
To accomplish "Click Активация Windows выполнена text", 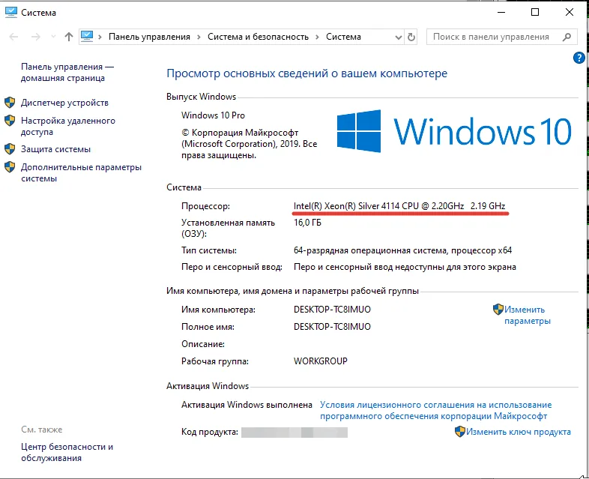I will pyautogui.click(x=247, y=405).
